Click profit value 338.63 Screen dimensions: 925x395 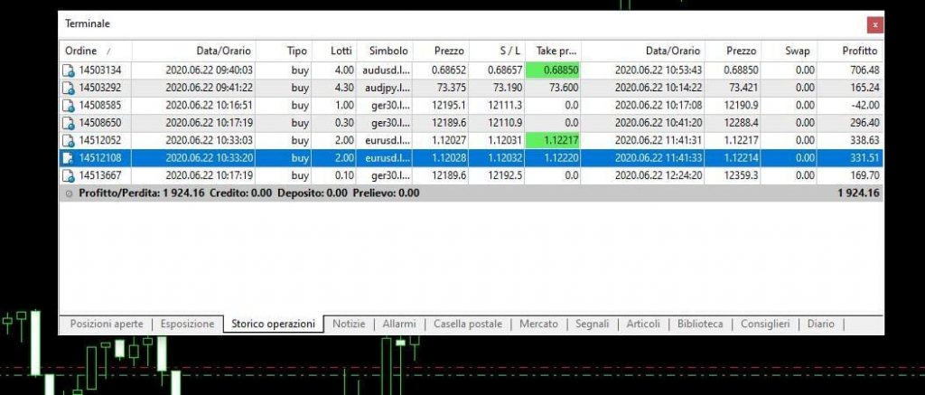pos(864,140)
